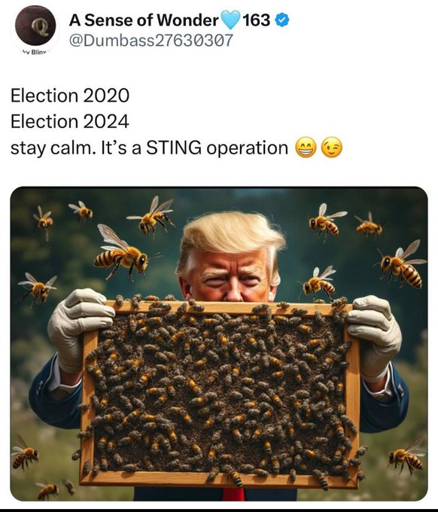This screenshot has width=438, height=512.
Task: Click the word STING in the tweet
Action: 174,148
